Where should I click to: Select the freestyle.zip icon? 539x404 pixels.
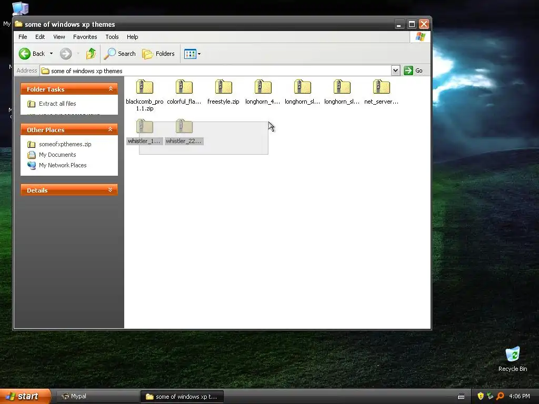(223, 87)
